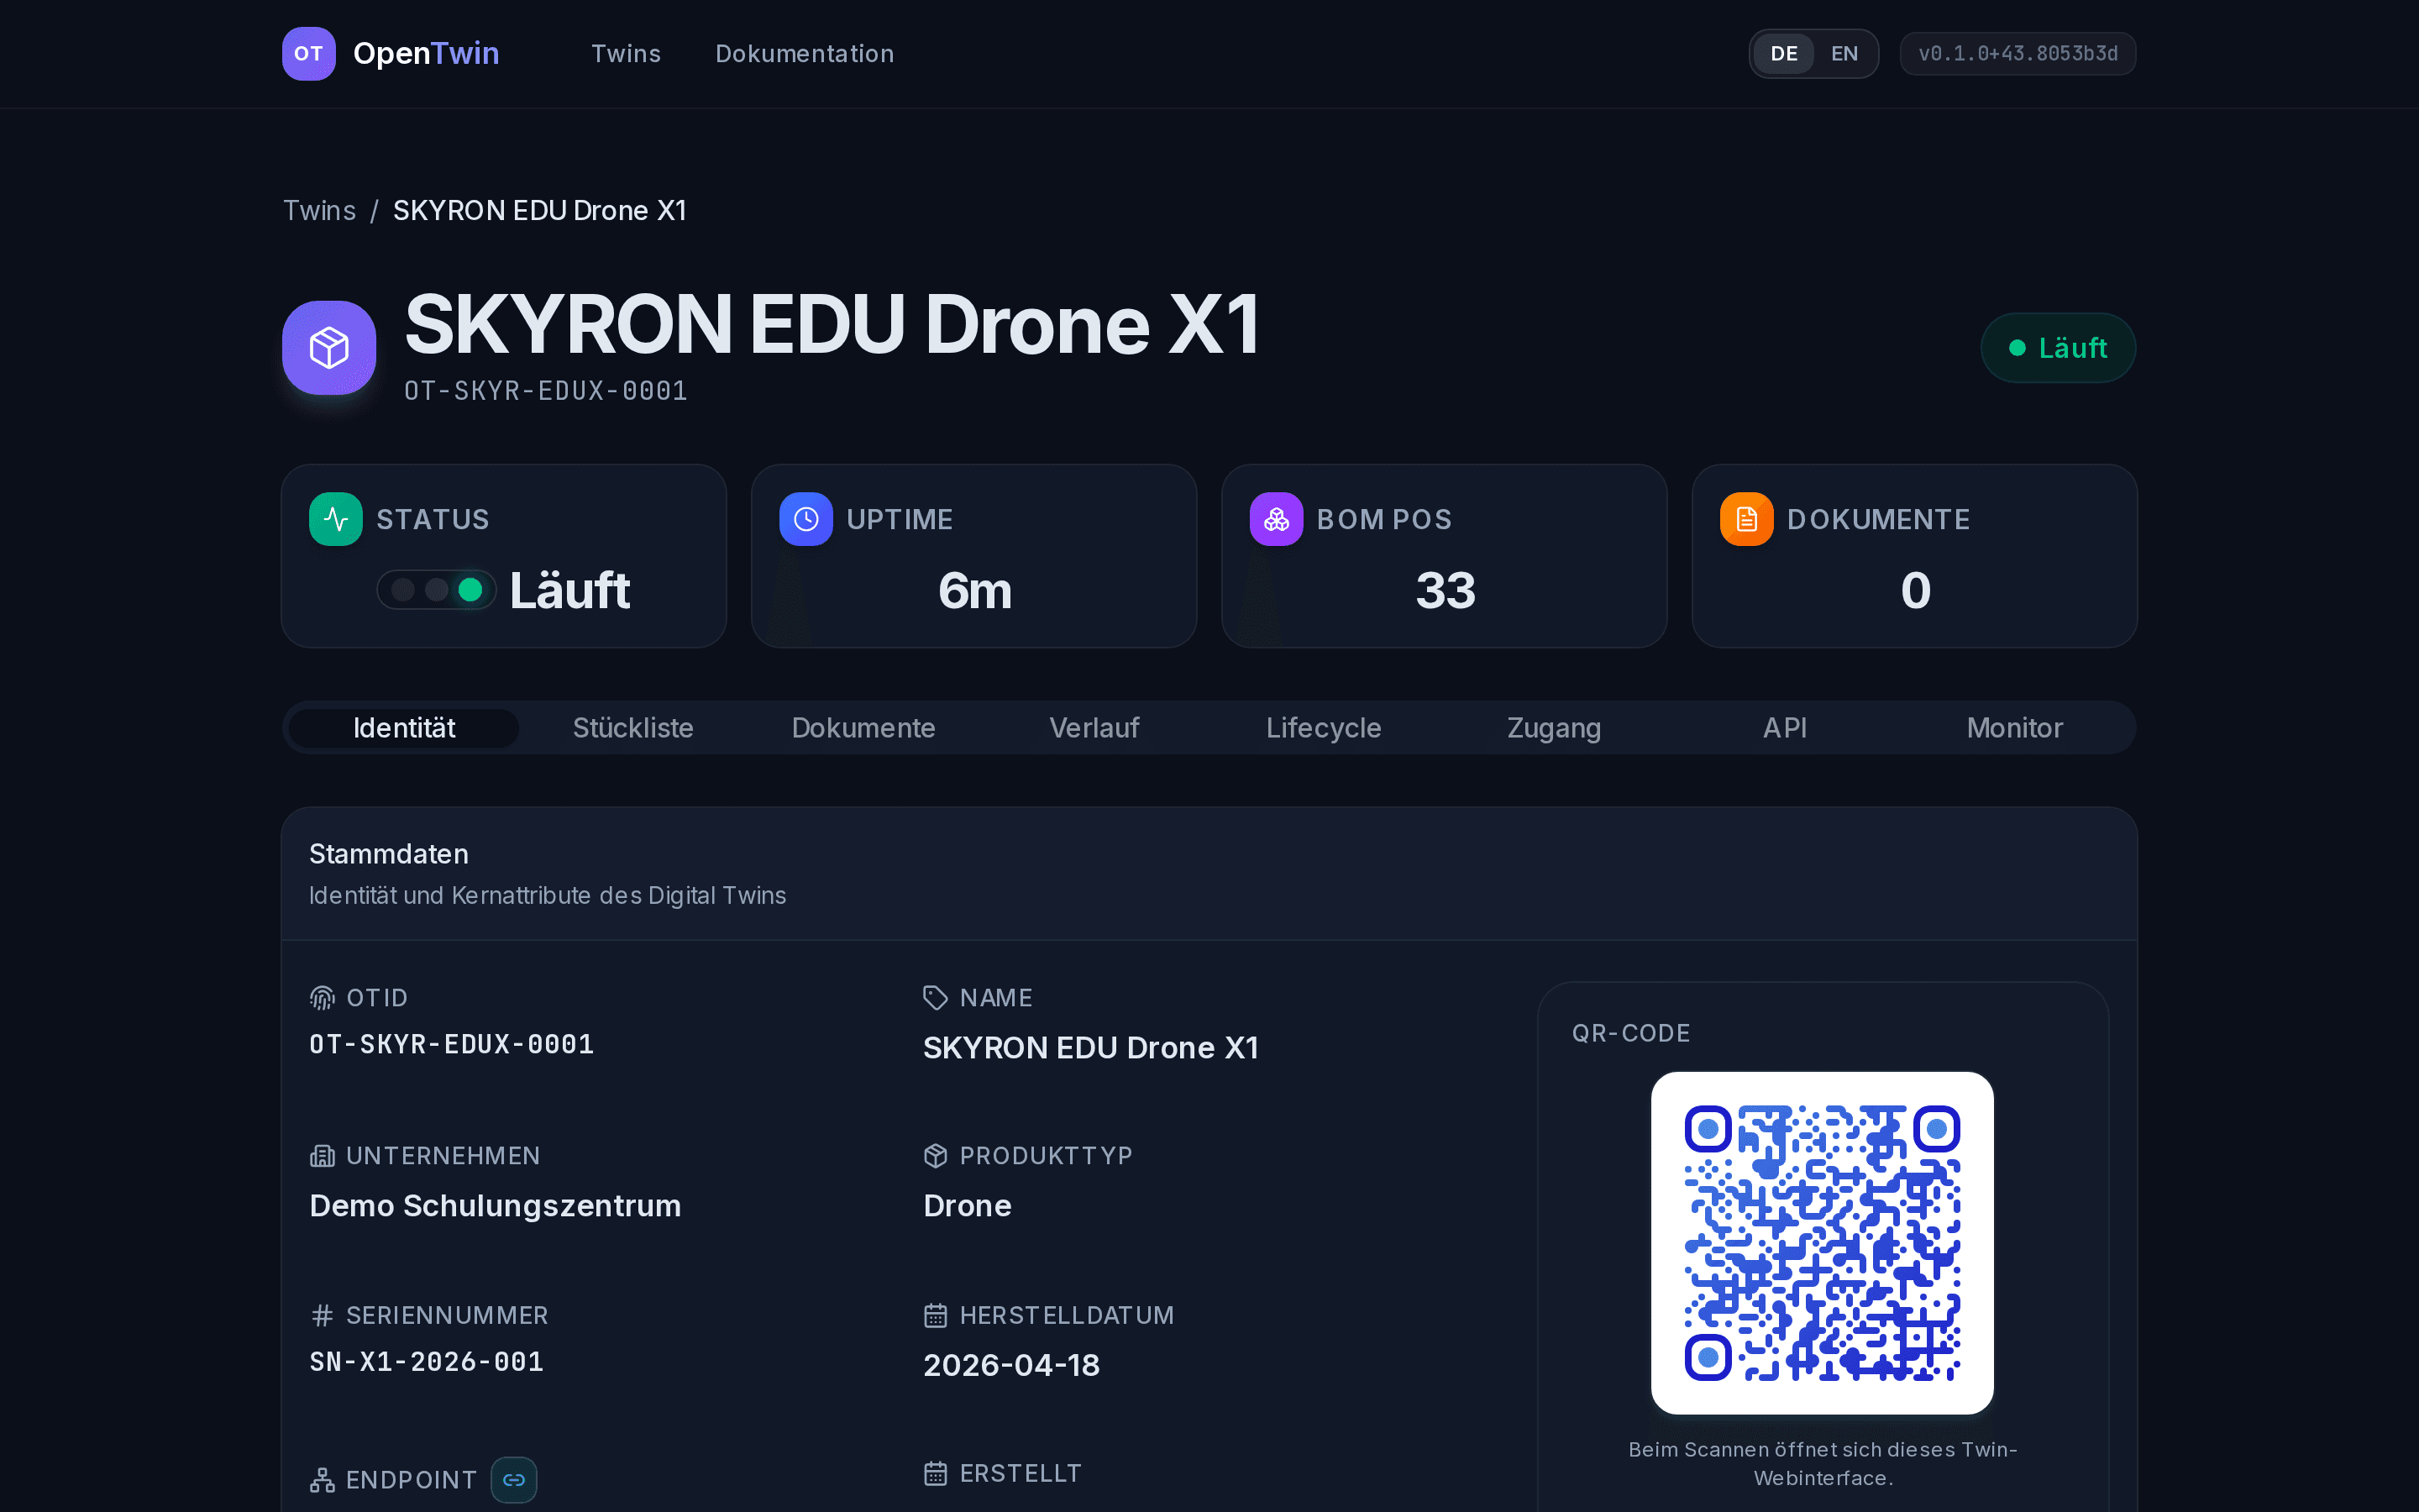Click the QR code image
The width and height of the screenshot is (2419, 1512).
pyautogui.click(x=1823, y=1243)
